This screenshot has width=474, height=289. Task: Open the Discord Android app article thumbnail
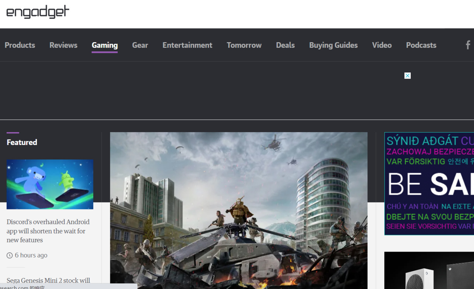coord(50,184)
